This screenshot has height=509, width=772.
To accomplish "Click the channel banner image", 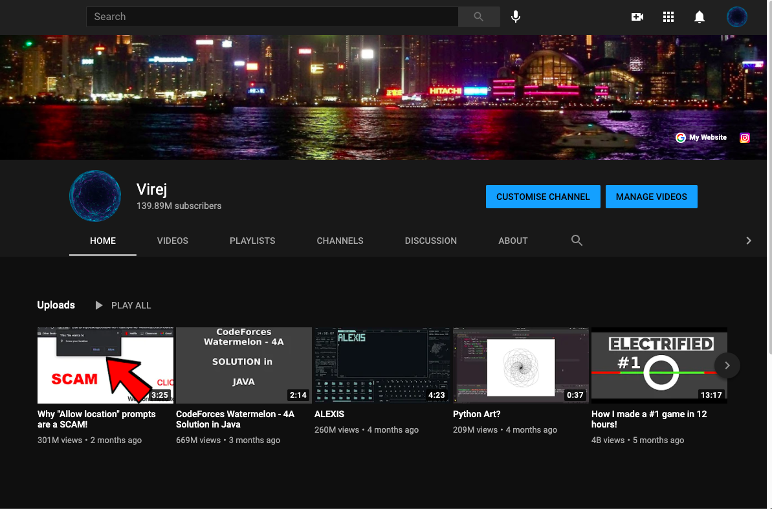I will [x=384, y=97].
